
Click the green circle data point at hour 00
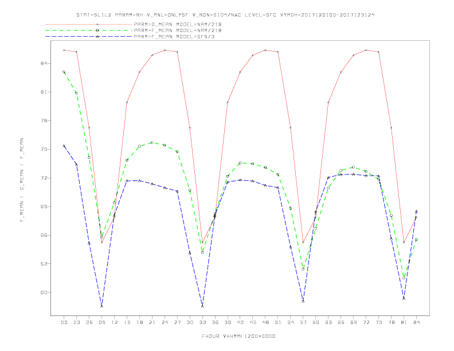[x=64, y=72]
